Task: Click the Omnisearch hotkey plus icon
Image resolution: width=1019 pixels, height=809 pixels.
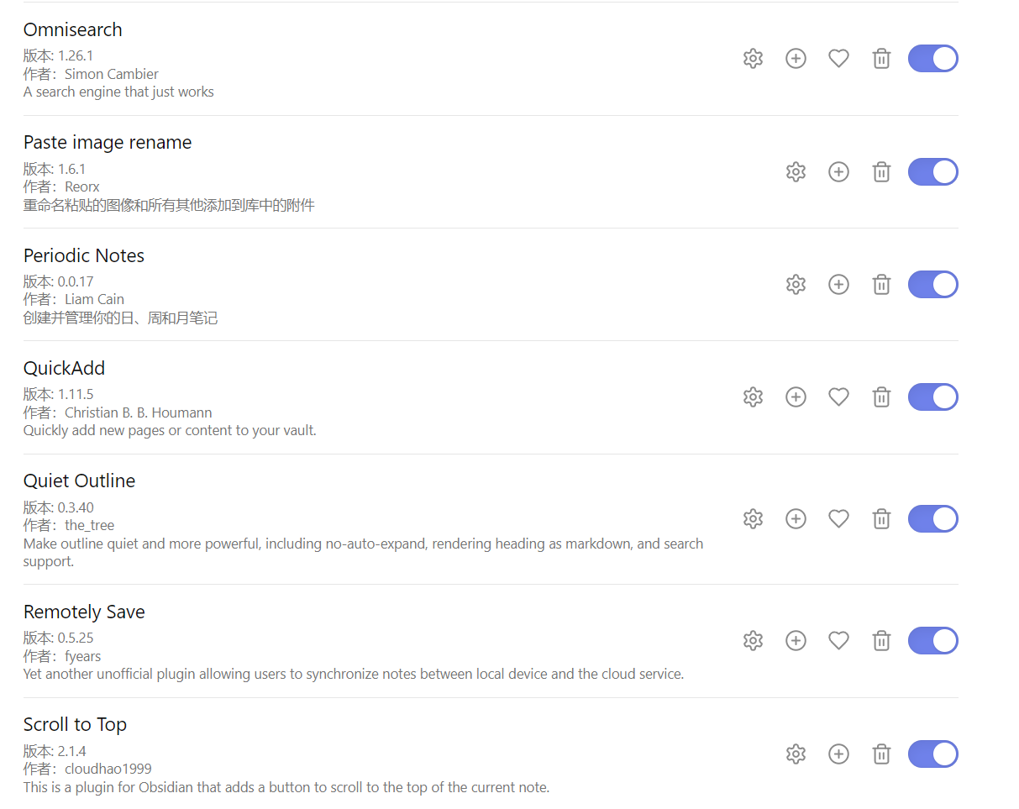Action: tap(796, 59)
